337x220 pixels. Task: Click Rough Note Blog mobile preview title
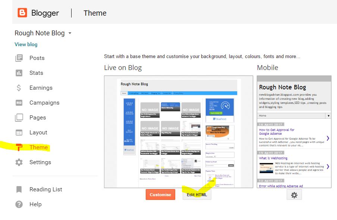tap(283, 87)
